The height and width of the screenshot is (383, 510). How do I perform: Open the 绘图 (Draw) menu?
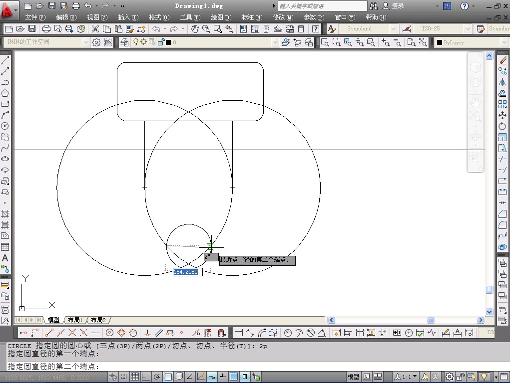point(221,17)
